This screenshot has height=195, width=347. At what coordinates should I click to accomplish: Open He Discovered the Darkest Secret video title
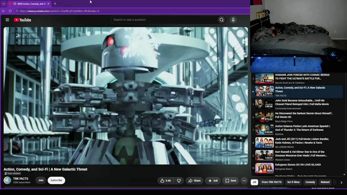click(x=304, y=115)
